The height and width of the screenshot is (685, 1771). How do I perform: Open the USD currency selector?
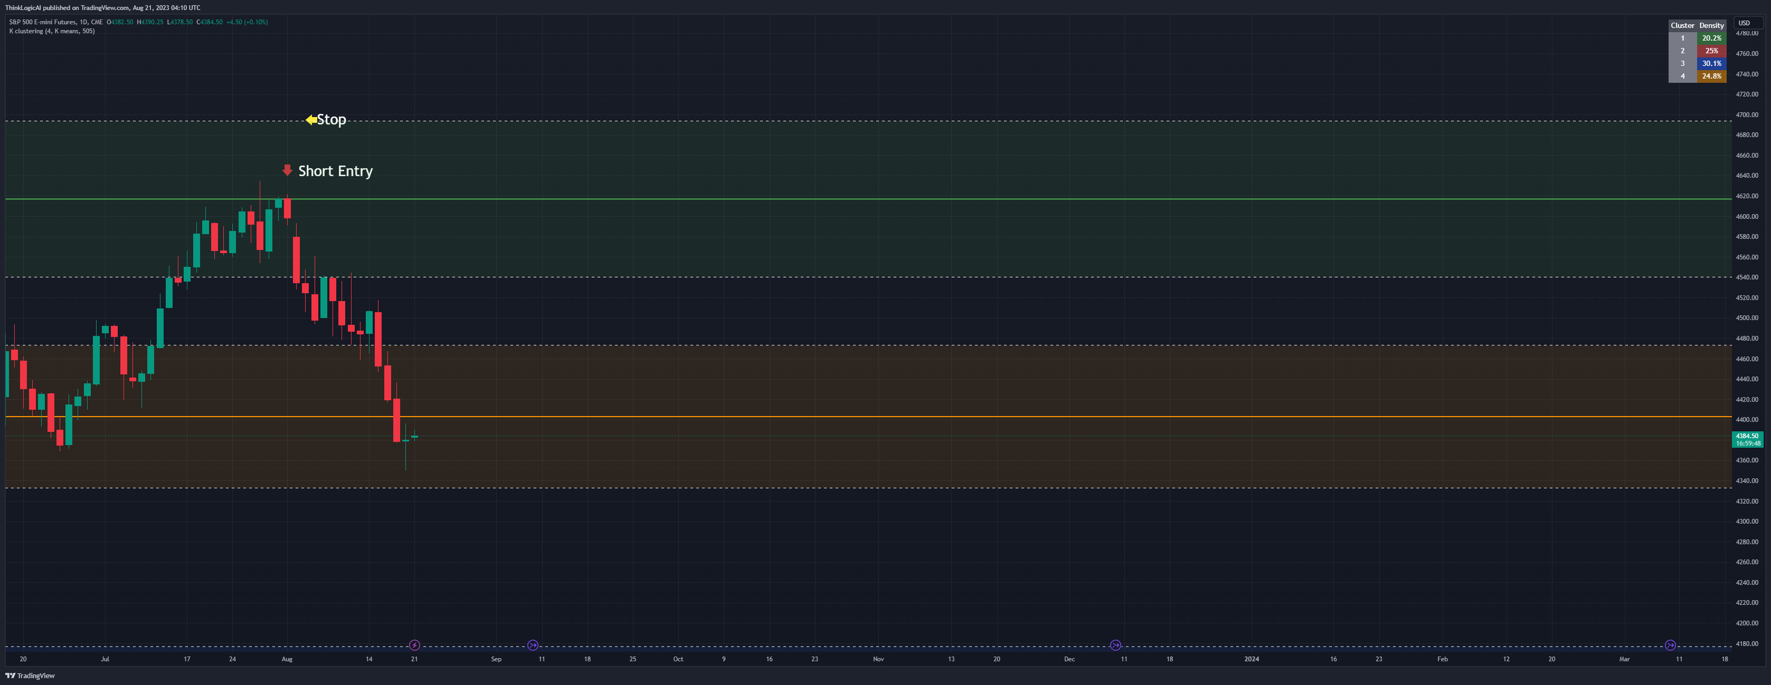point(1748,23)
